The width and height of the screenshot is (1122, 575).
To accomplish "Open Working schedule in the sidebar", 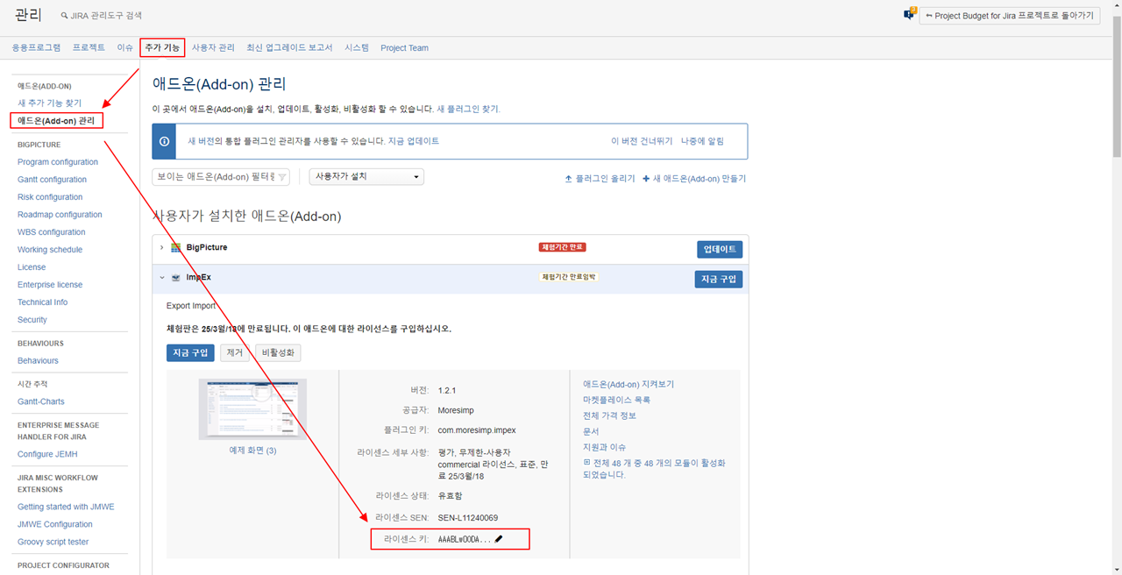I will tap(50, 250).
